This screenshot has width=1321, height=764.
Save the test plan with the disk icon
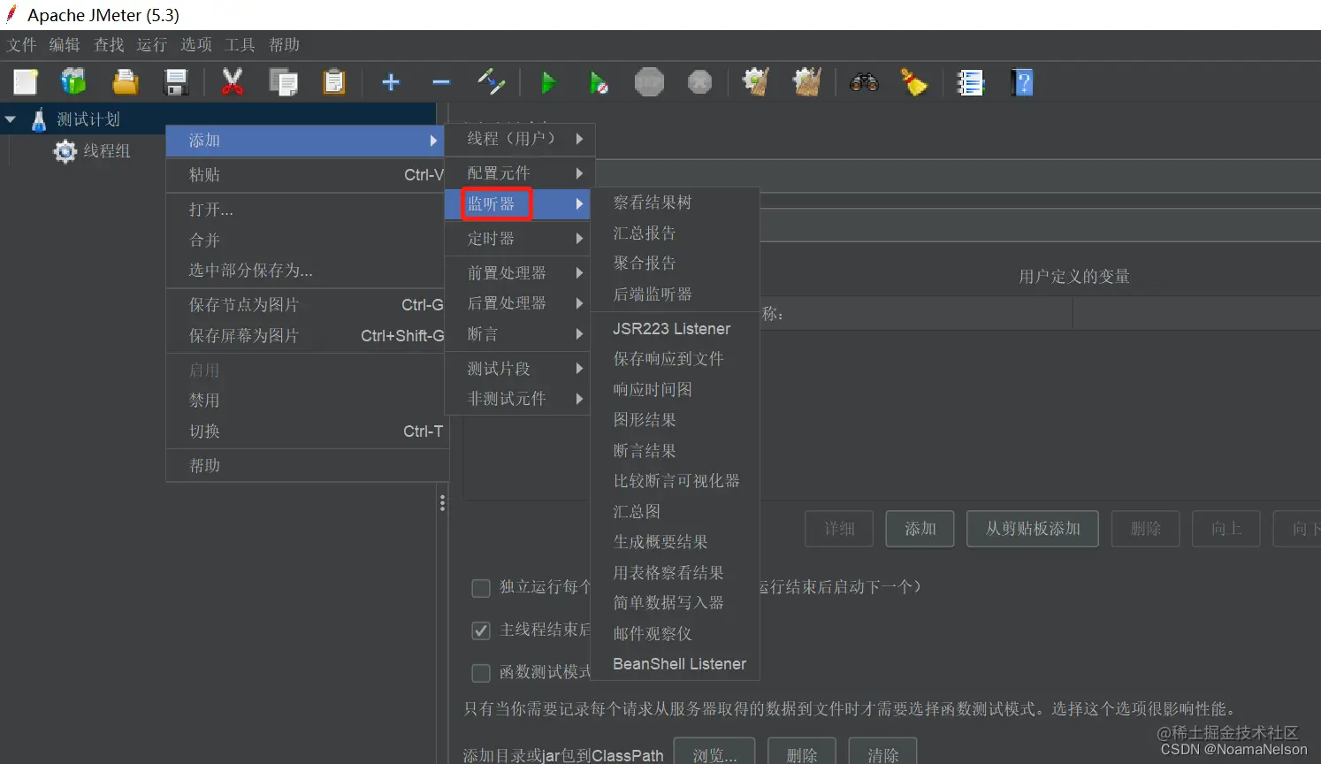(175, 81)
